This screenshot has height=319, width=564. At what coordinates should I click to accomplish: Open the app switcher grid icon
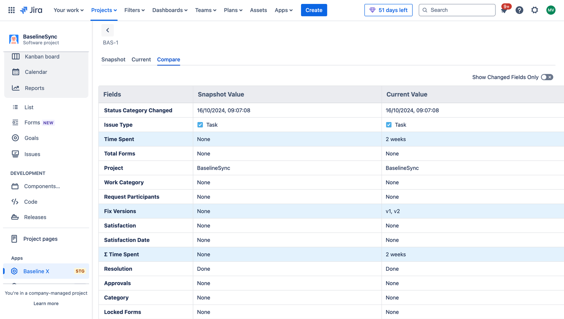(x=11, y=10)
